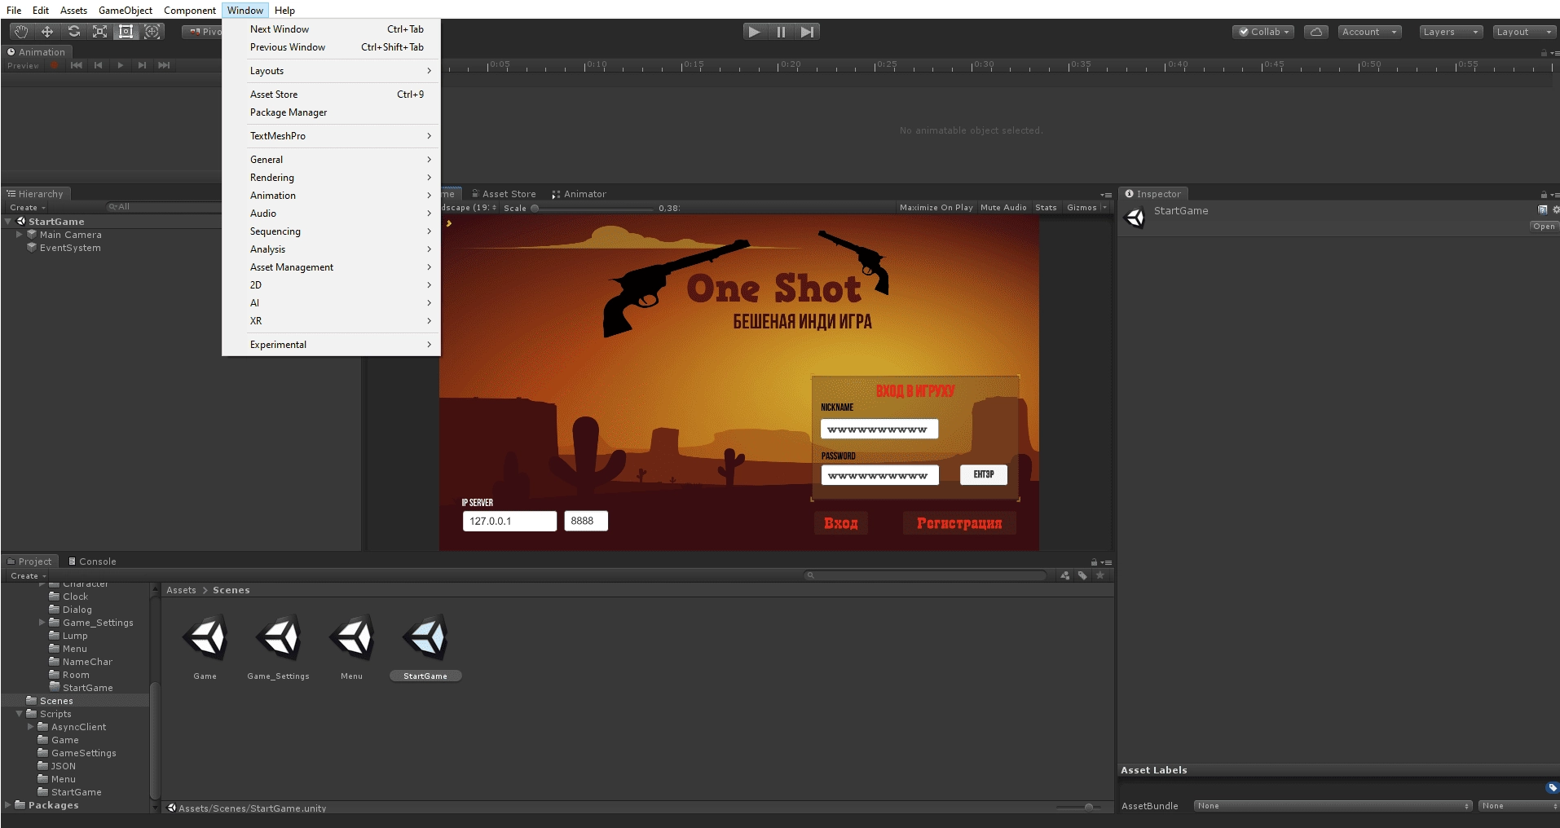Jump to previous keyframe in Animation
The width and height of the screenshot is (1560, 828).
98,65
